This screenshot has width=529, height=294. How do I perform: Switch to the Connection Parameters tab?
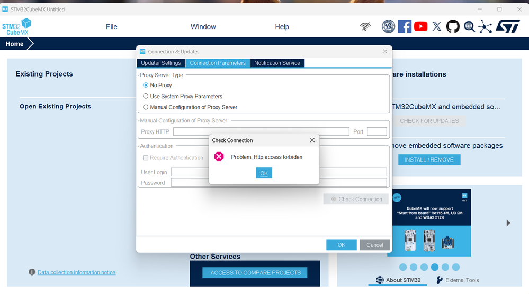click(x=218, y=63)
